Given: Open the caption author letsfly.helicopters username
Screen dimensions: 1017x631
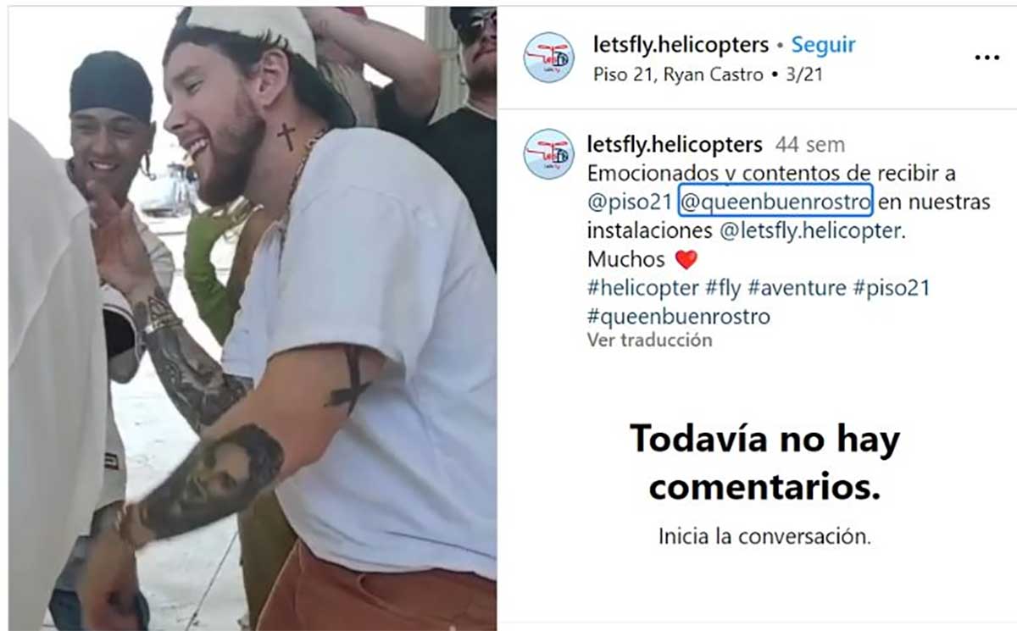Looking at the screenshot, I should pyautogui.click(x=674, y=144).
